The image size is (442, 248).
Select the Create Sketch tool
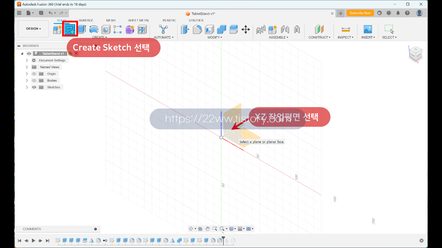[70, 29]
